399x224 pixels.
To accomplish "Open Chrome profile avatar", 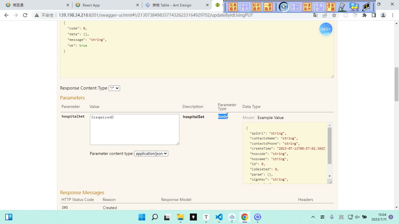I will point(383,15).
